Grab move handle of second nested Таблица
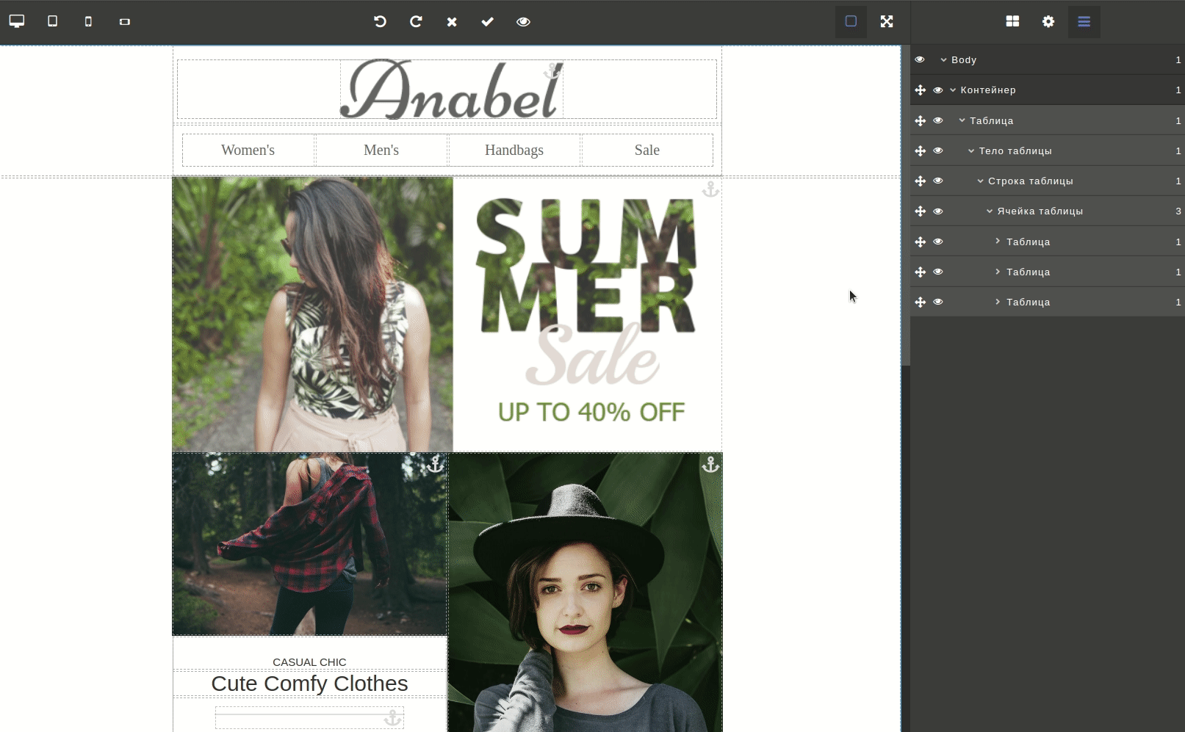 coord(920,272)
